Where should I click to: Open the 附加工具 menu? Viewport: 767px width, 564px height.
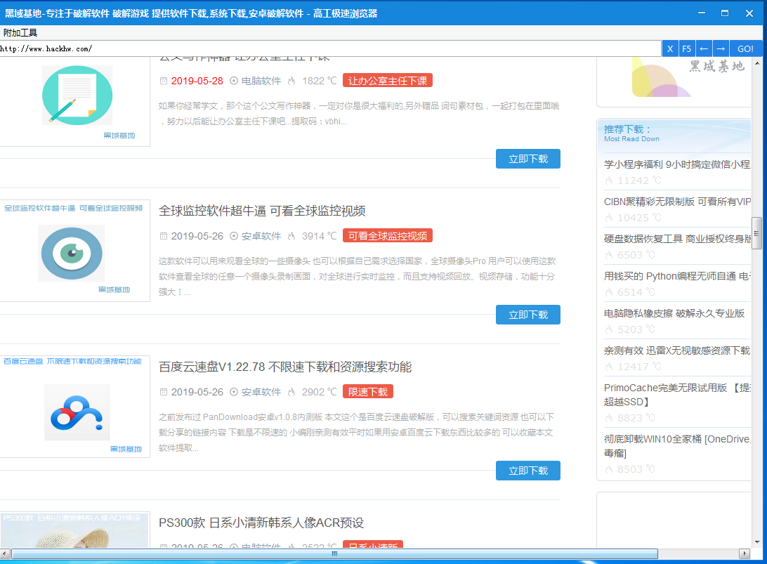point(20,33)
